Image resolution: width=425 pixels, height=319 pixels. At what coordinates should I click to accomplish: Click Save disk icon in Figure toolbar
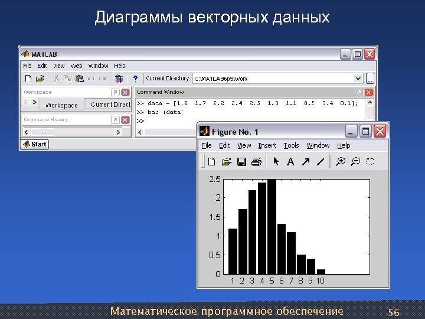(x=241, y=162)
